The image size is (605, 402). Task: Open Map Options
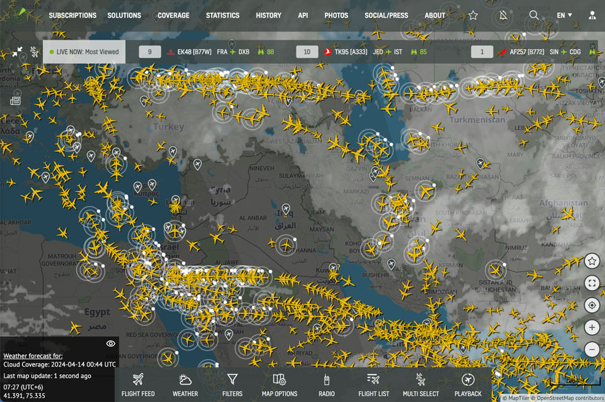pyautogui.click(x=280, y=385)
